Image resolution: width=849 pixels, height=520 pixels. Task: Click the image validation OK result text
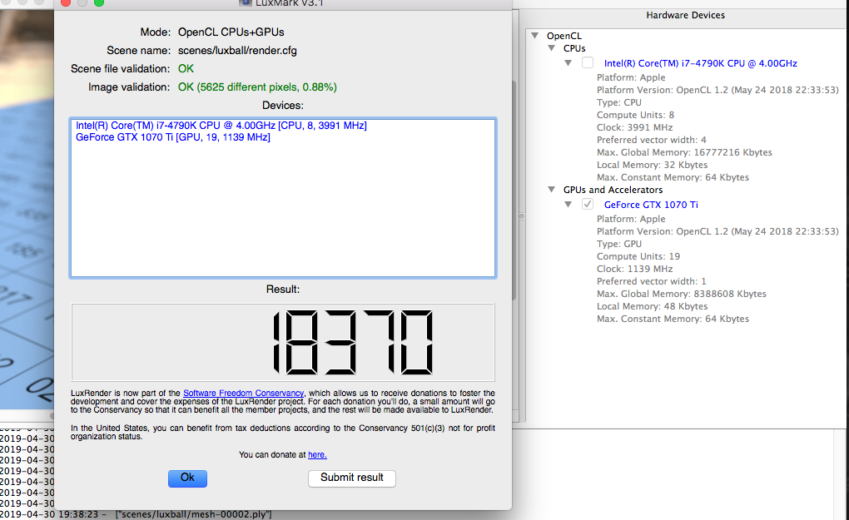click(257, 87)
